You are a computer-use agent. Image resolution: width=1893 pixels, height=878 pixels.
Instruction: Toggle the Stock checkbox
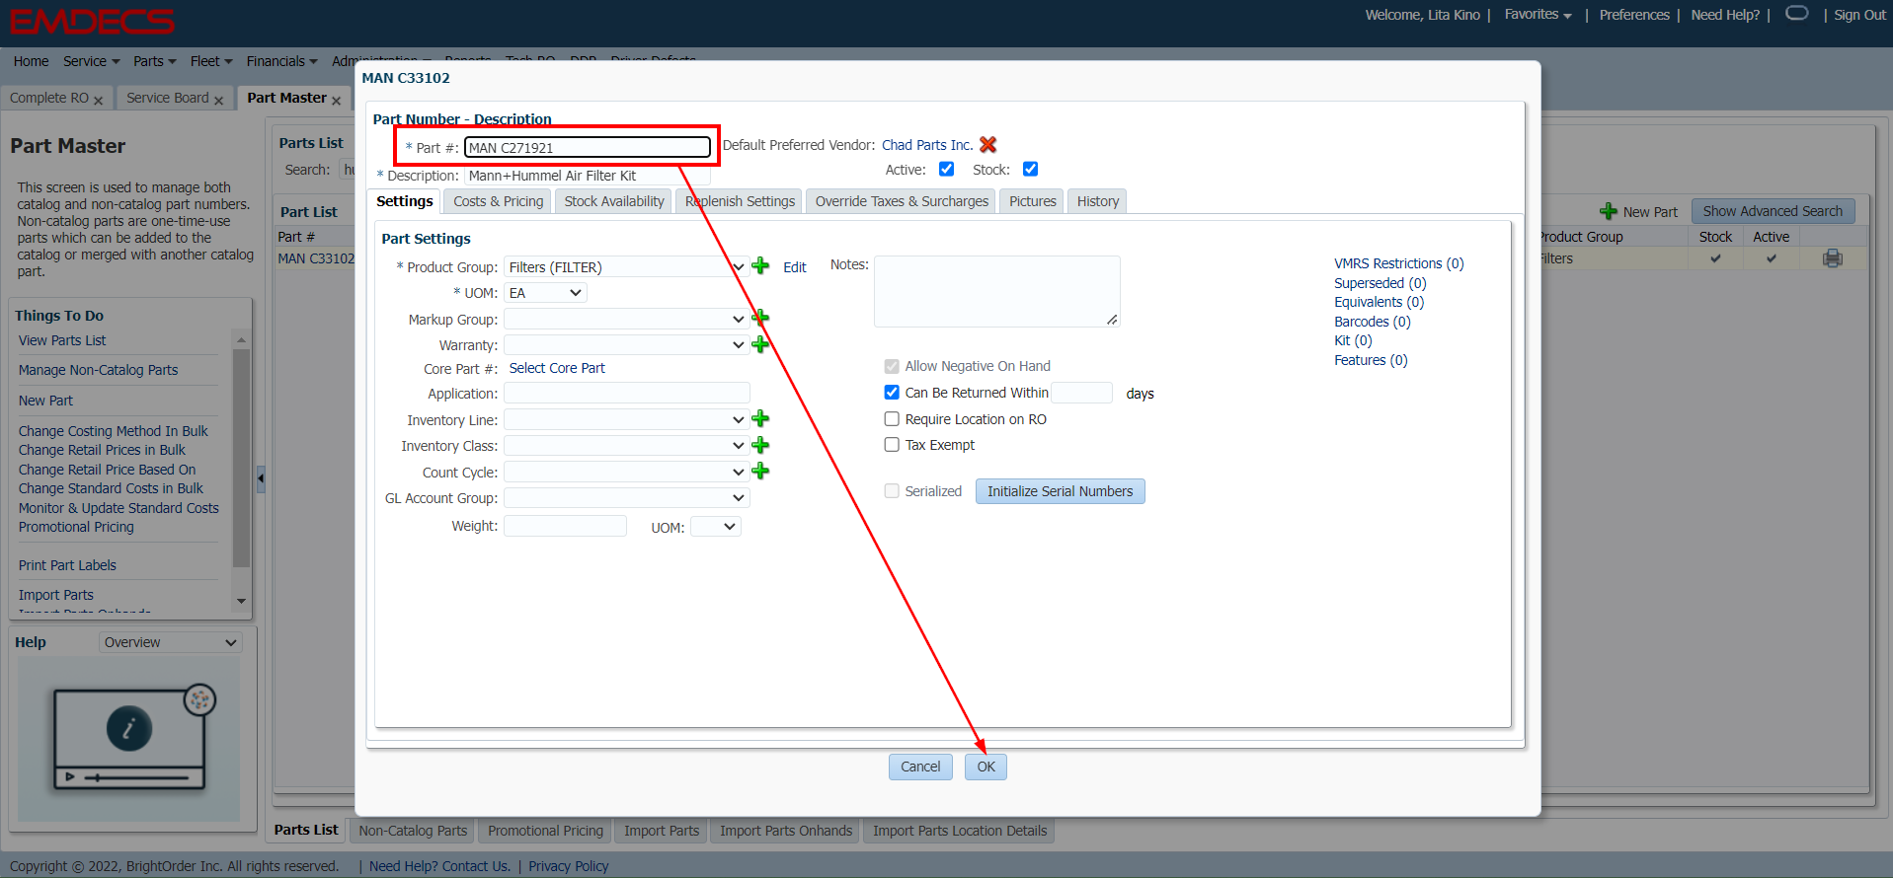tap(1030, 169)
